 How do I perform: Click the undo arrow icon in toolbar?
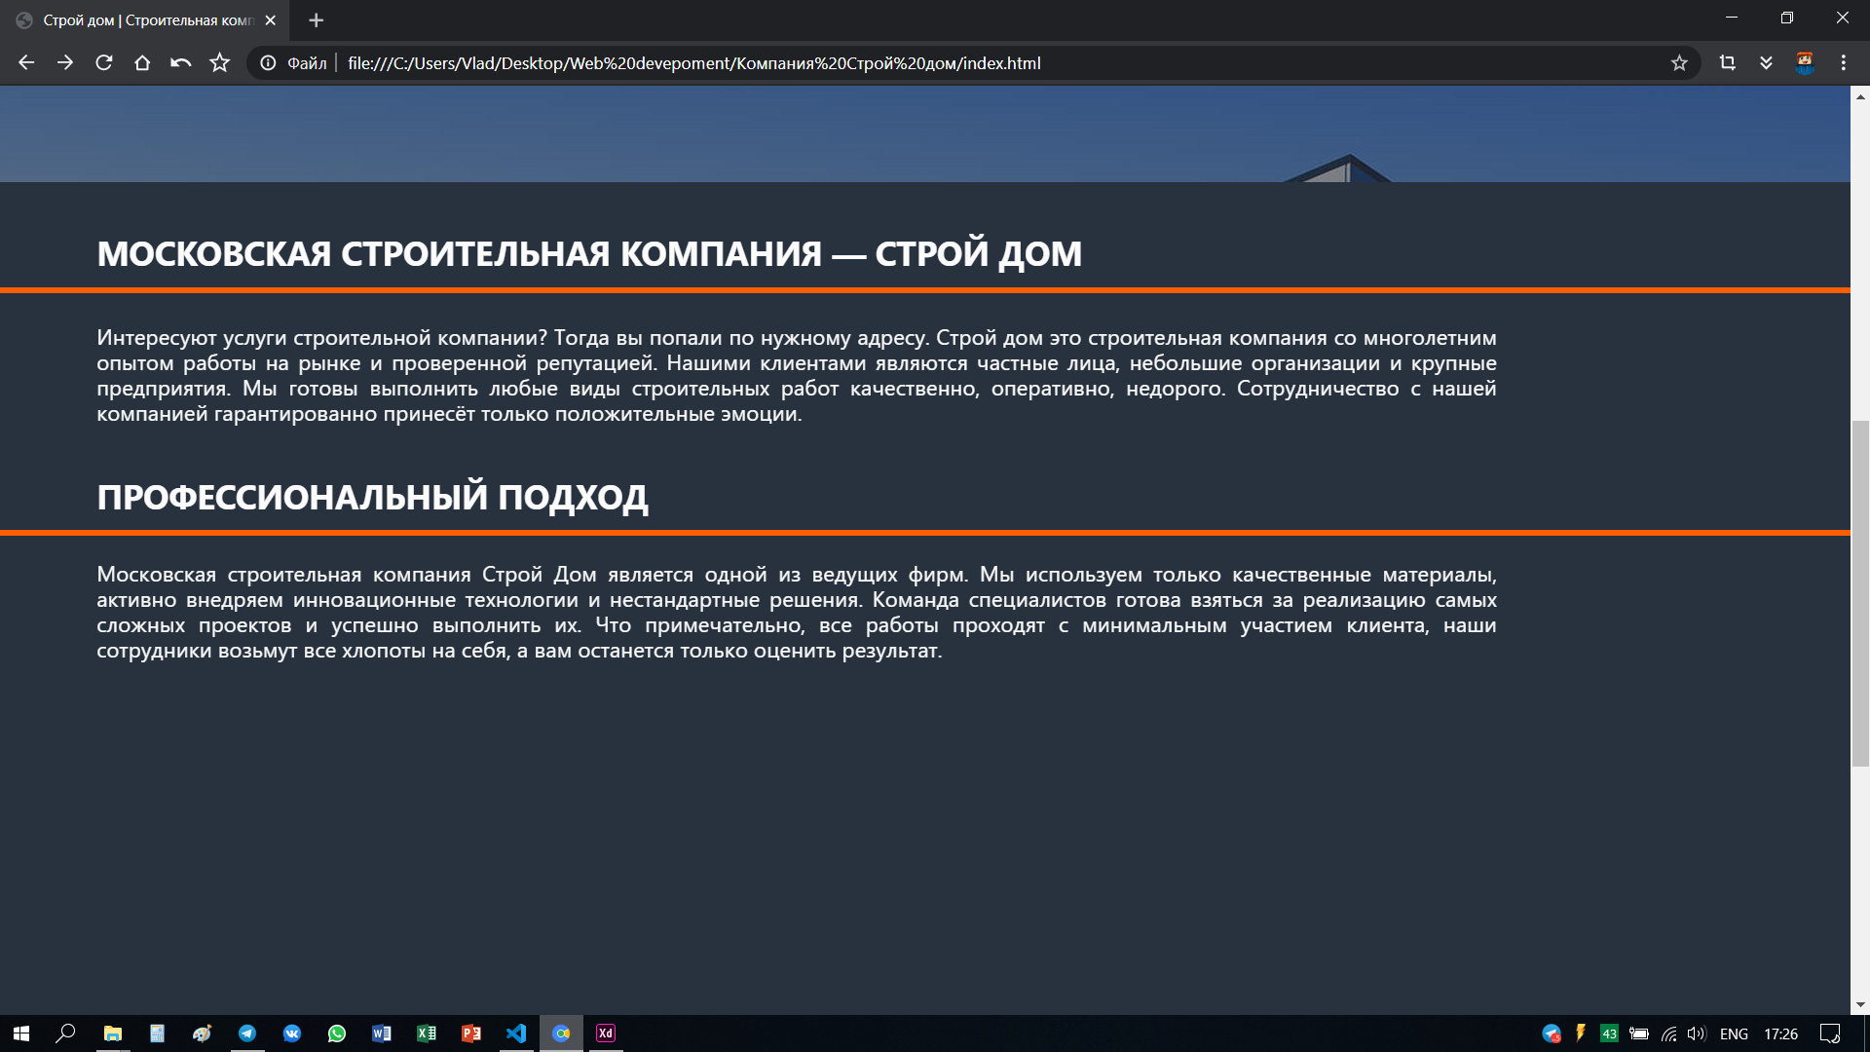point(181,63)
